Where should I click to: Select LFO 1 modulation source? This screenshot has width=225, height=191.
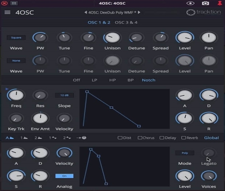53,138
